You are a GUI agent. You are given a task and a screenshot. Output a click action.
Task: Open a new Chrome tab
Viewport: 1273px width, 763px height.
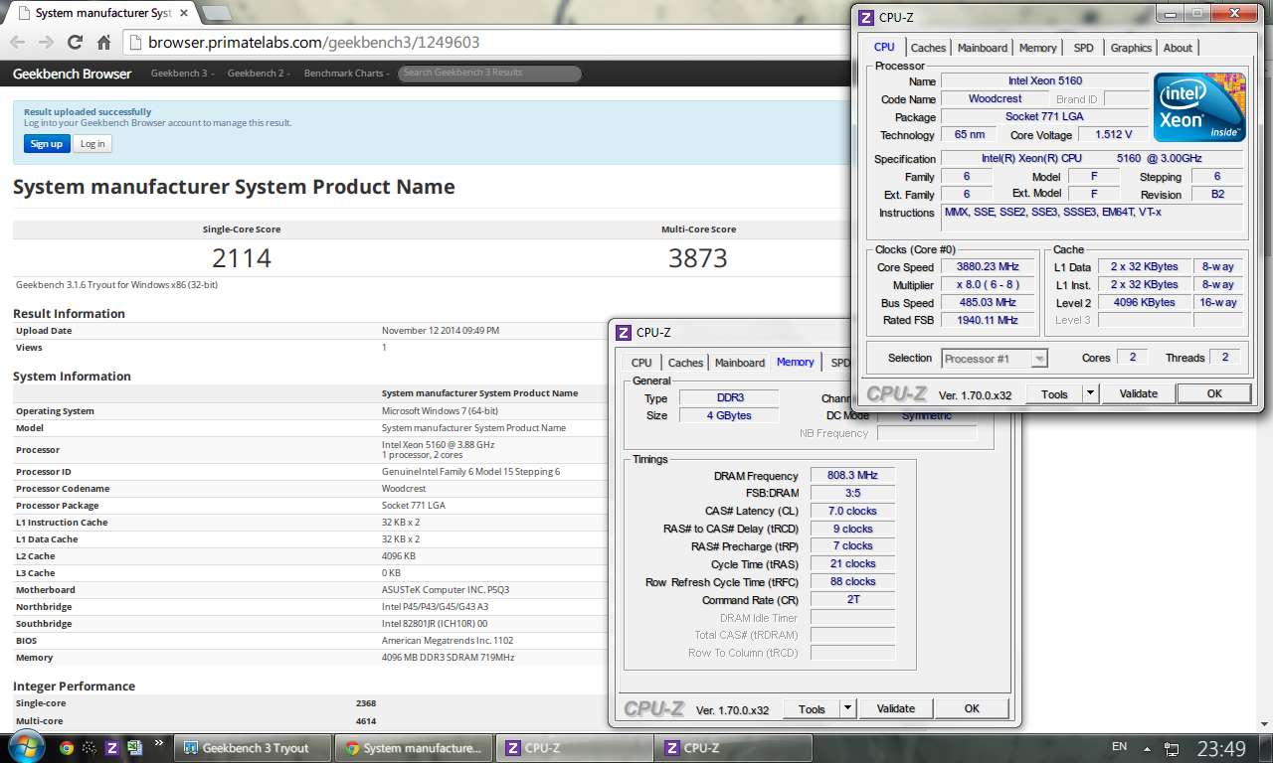pyautogui.click(x=217, y=14)
